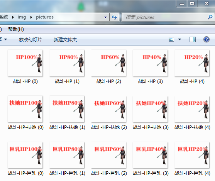The height and width of the screenshot is (181, 215).
Task: Select the 战斗-HP-扶她 (1) thumbnail
Action: coord(67,109)
